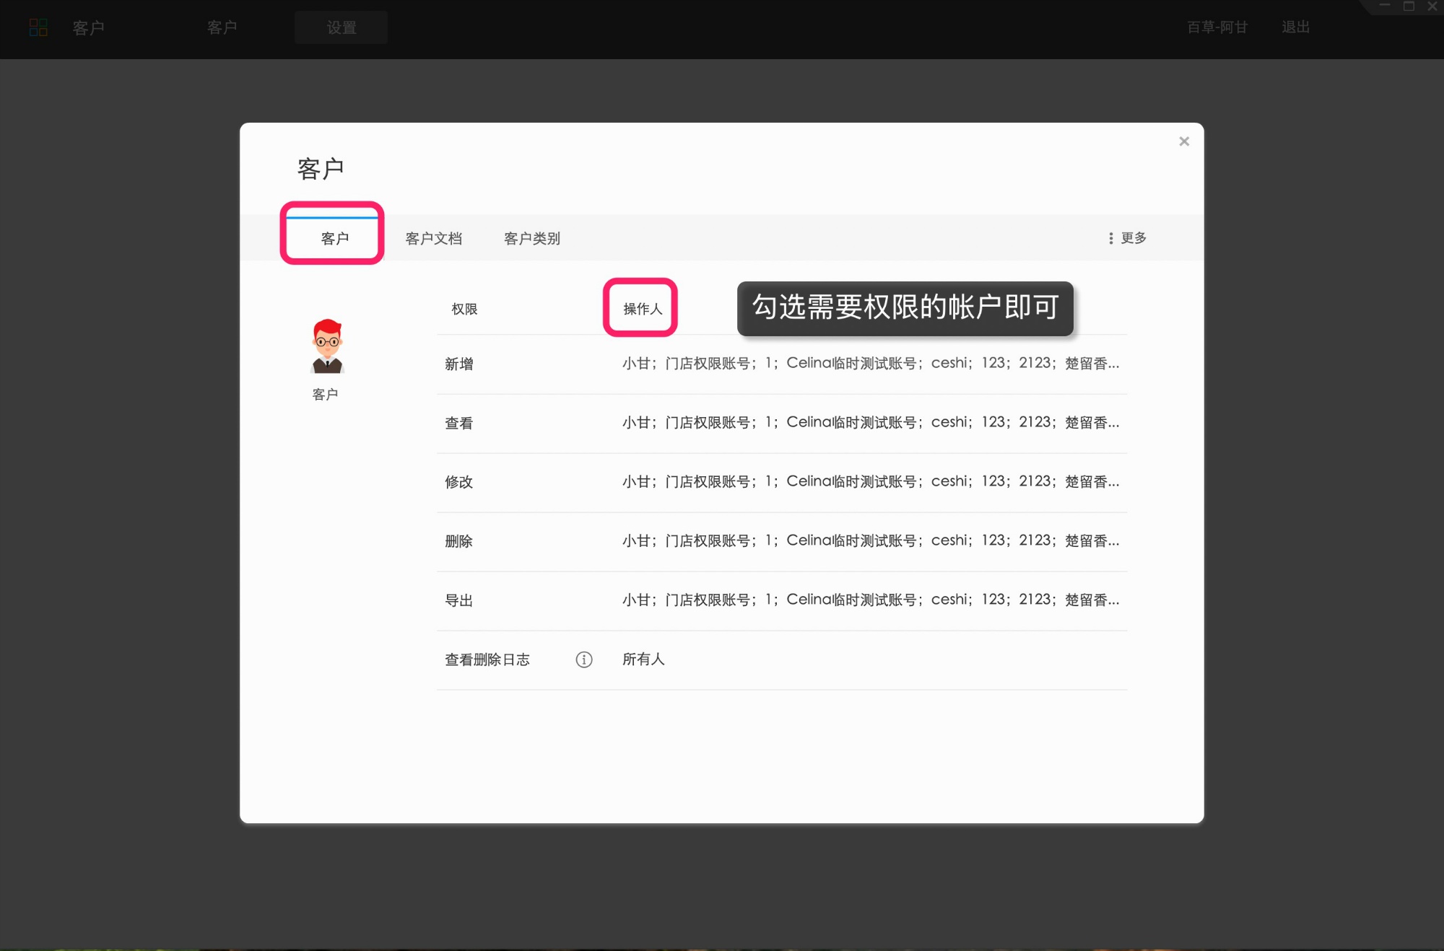Click the 权限 column header
The image size is (1444, 951).
pyautogui.click(x=464, y=309)
